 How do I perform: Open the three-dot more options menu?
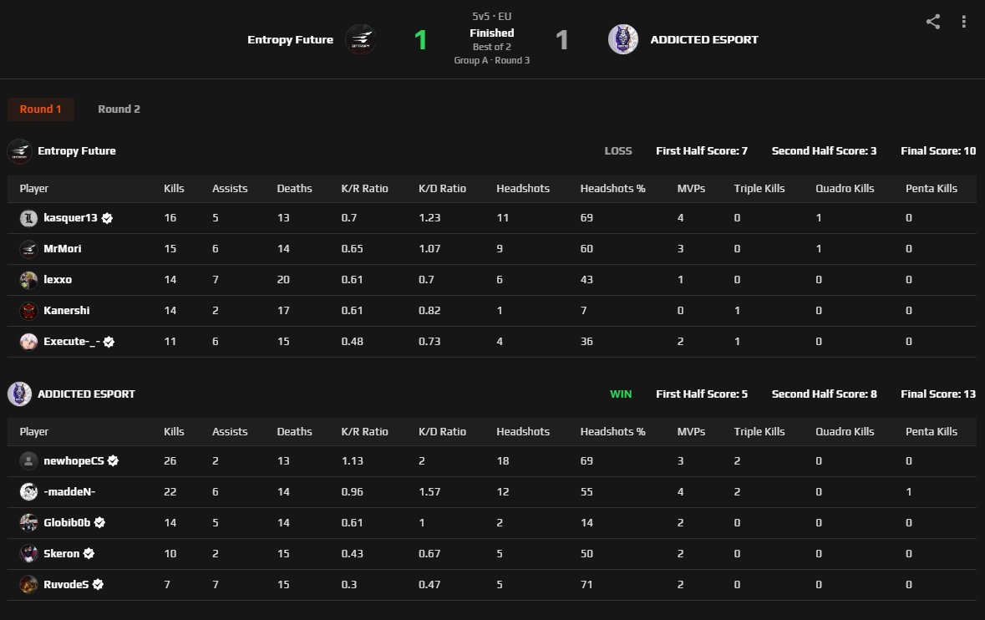coord(963,22)
